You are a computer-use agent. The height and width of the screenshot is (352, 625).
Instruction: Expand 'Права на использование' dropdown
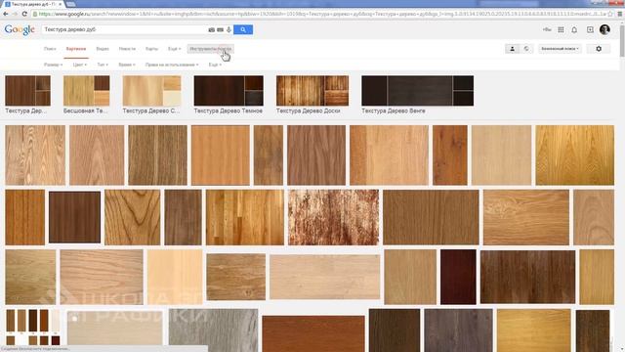pyautogui.click(x=172, y=65)
